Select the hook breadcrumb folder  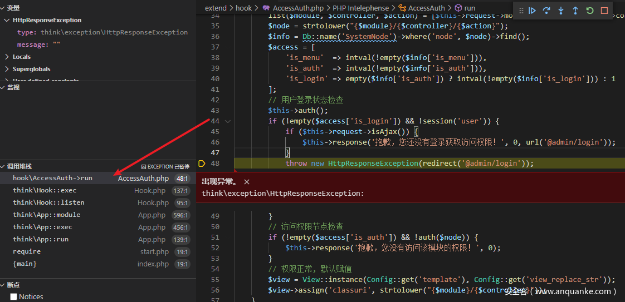click(x=243, y=8)
